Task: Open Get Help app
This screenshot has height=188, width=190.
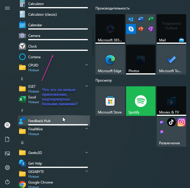Action: pyautogui.click(x=54, y=163)
